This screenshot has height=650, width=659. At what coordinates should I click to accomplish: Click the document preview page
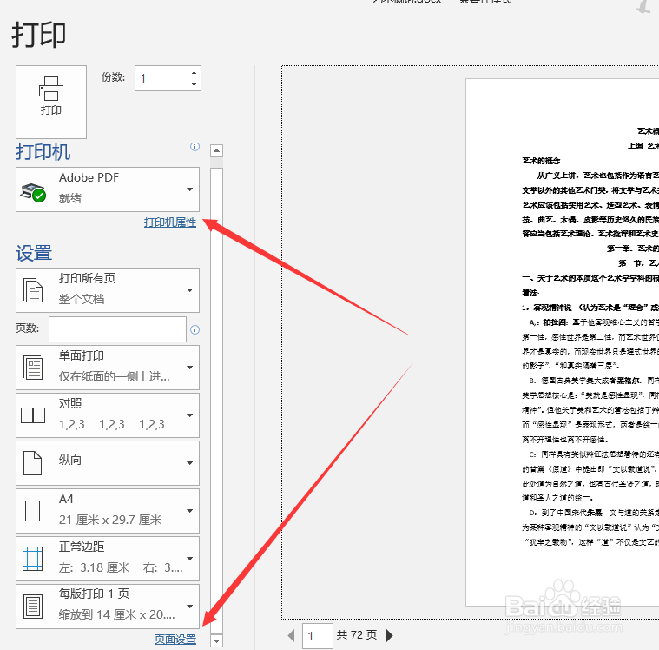[x=562, y=342]
